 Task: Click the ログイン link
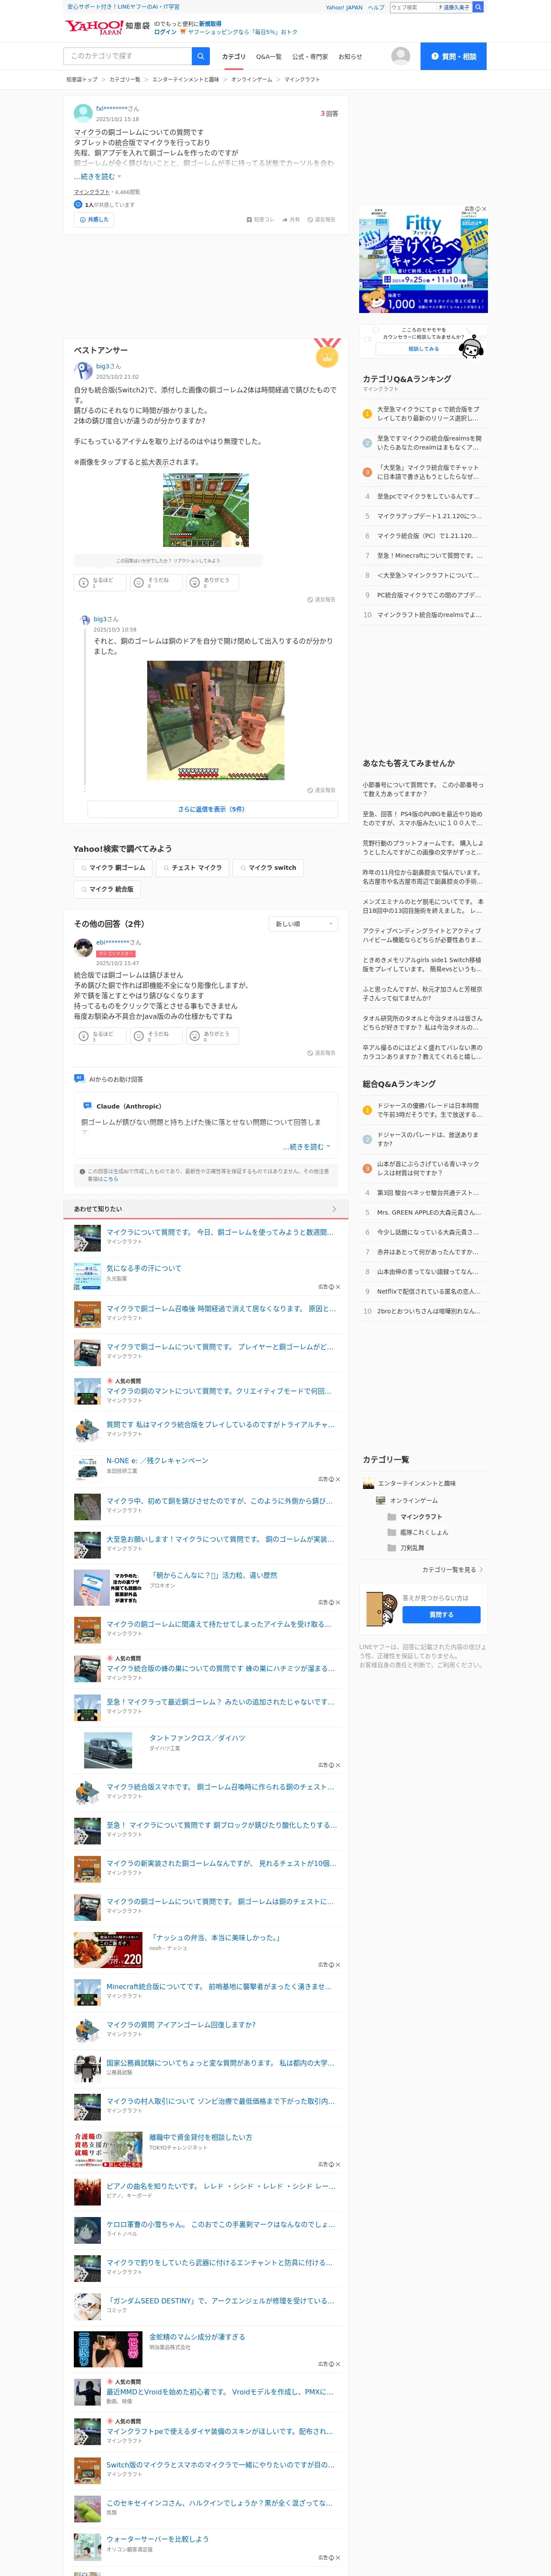point(165,32)
